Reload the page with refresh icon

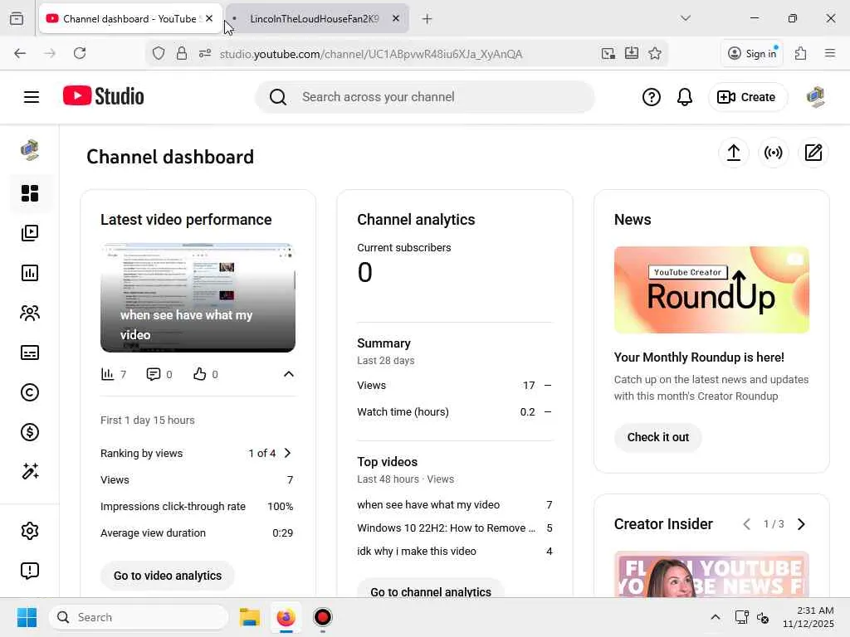[x=80, y=53]
